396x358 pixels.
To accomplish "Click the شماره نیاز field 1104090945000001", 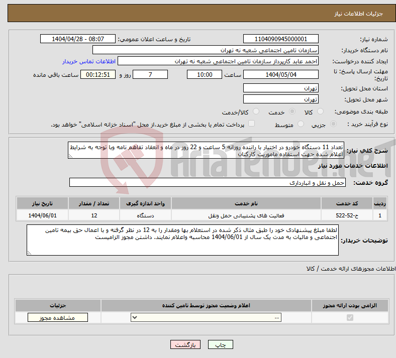I will point(281,39).
